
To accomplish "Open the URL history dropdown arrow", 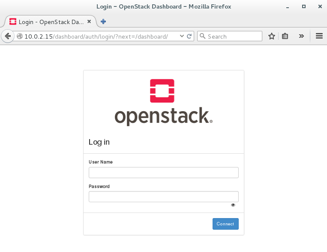I will click(182, 36).
